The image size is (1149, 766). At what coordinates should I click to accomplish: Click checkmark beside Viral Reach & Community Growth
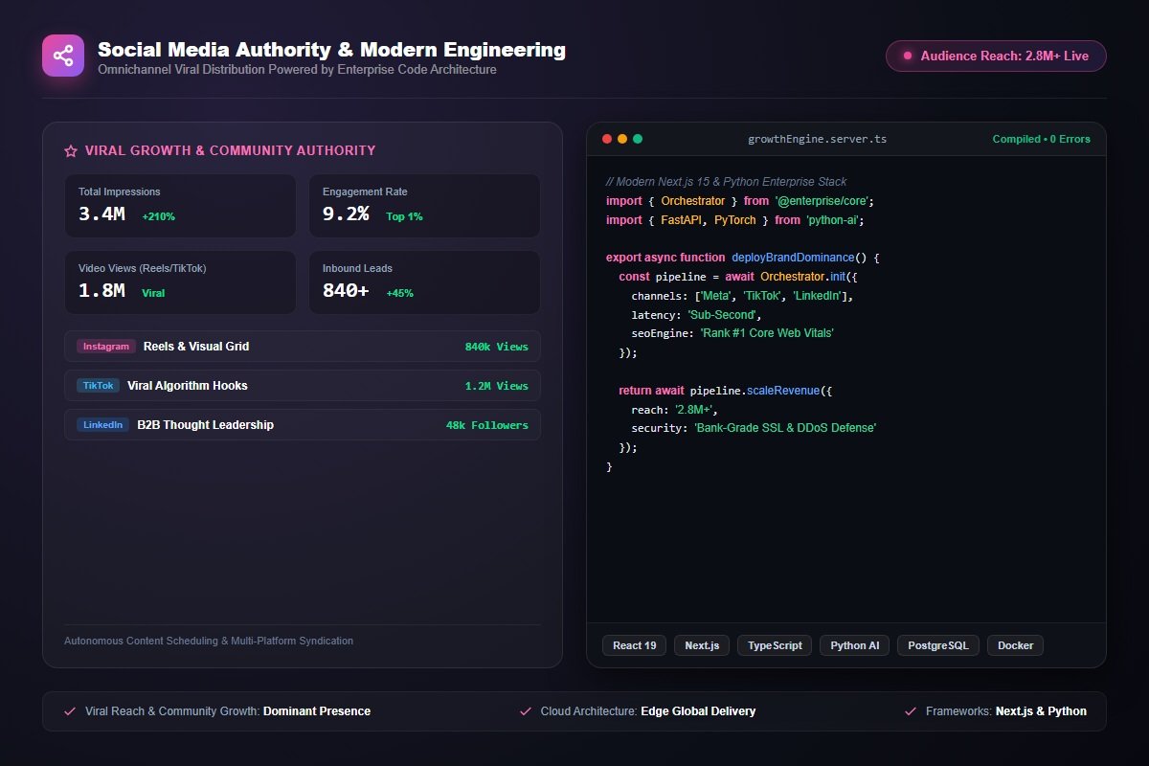tap(70, 711)
